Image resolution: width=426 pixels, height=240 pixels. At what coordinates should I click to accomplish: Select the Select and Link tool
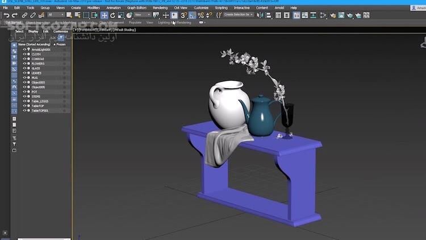[24, 15]
